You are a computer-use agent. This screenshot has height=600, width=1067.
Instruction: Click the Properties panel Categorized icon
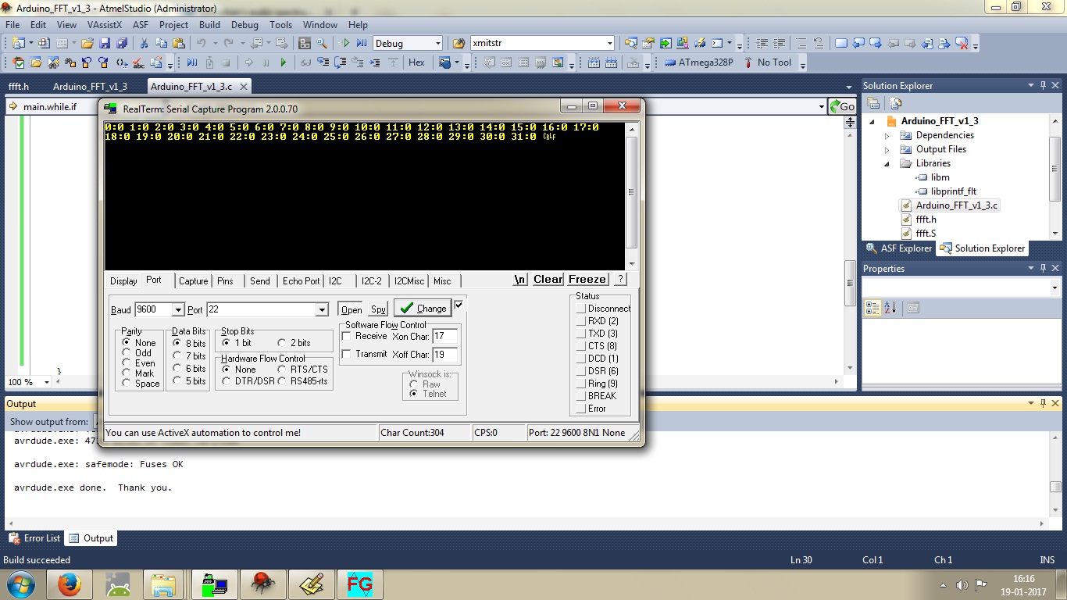coord(873,308)
